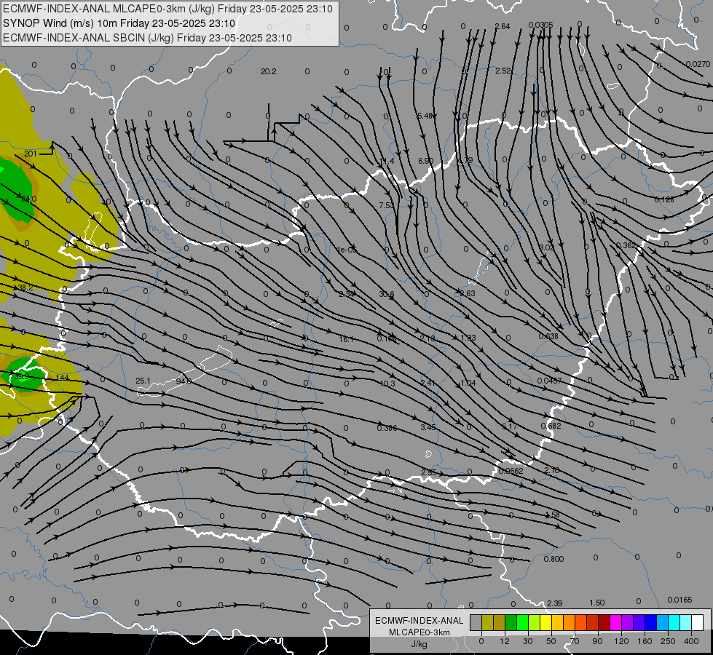Select the sky blue legend swatch
Screen dimensions: 713x655
[x=663, y=623]
